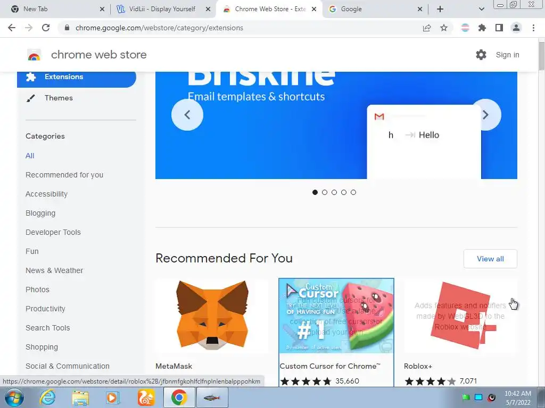Open the email templates banner

click(336, 125)
